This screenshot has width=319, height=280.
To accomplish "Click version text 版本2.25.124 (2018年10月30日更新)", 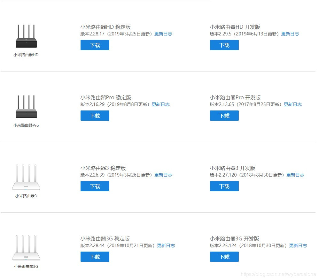I will click(x=248, y=246).
